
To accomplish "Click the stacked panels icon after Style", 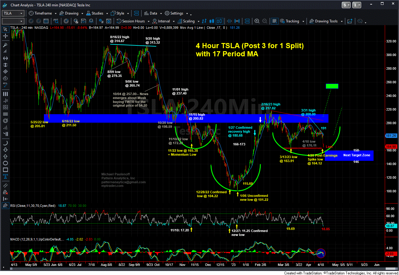I will click(x=136, y=13).
